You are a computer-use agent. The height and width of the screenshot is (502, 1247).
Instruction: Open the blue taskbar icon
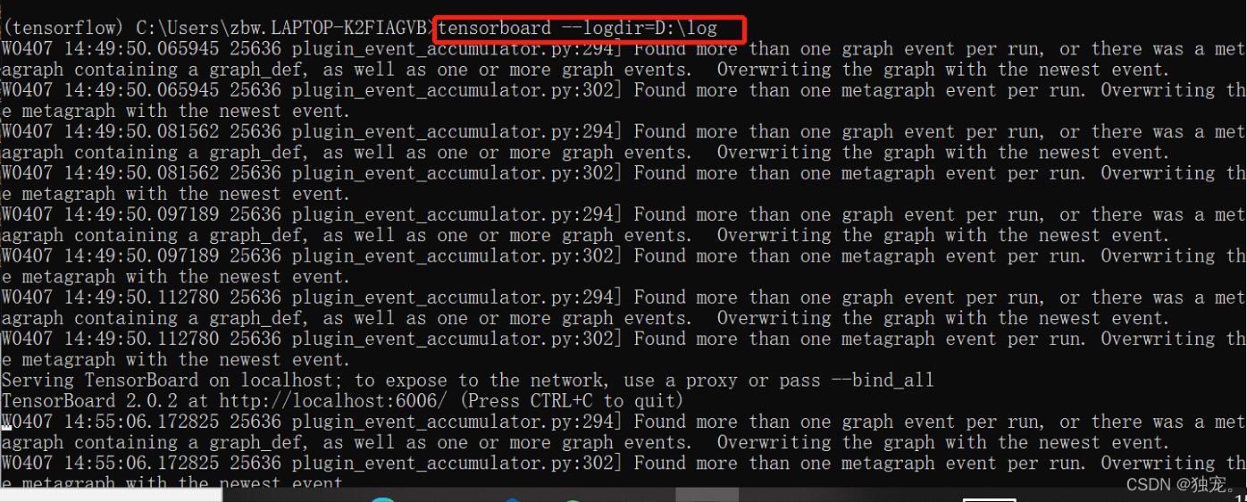pos(512,499)
